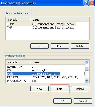Click the system variables scroll up arrow

pyautogui.click(x=87, y=62)
